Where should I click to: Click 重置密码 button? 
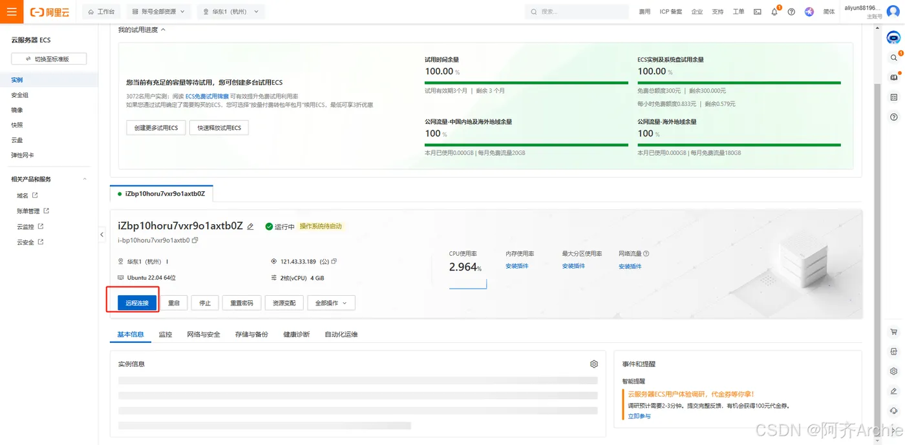(x=242, y=303)
